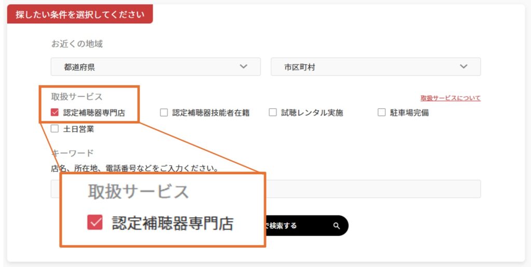
Task: Check the 駐車場完備 option box
Action: point(382,113)
